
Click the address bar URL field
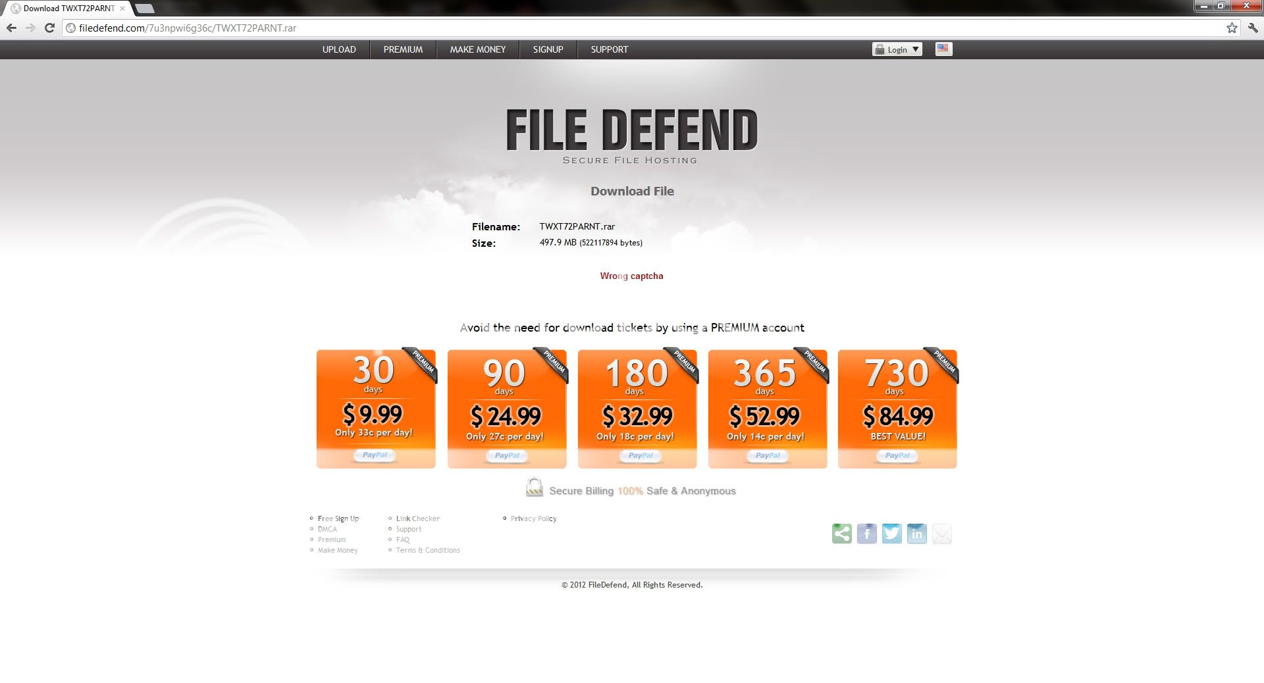click(x=592, y=28)
